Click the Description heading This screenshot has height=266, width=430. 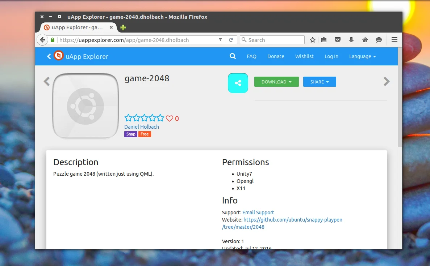pyautogui.click(x=76, y=162)
